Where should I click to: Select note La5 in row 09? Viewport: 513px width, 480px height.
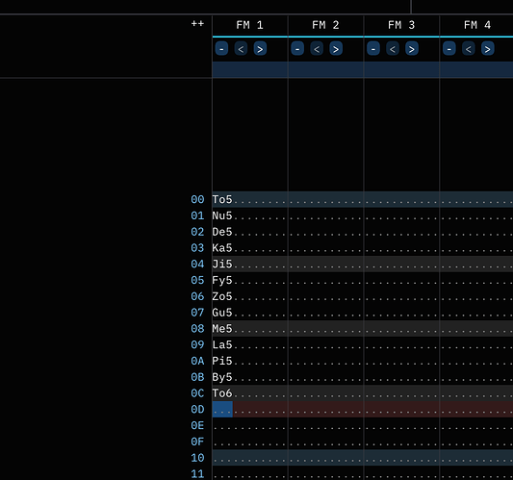[x=222, y=344]
